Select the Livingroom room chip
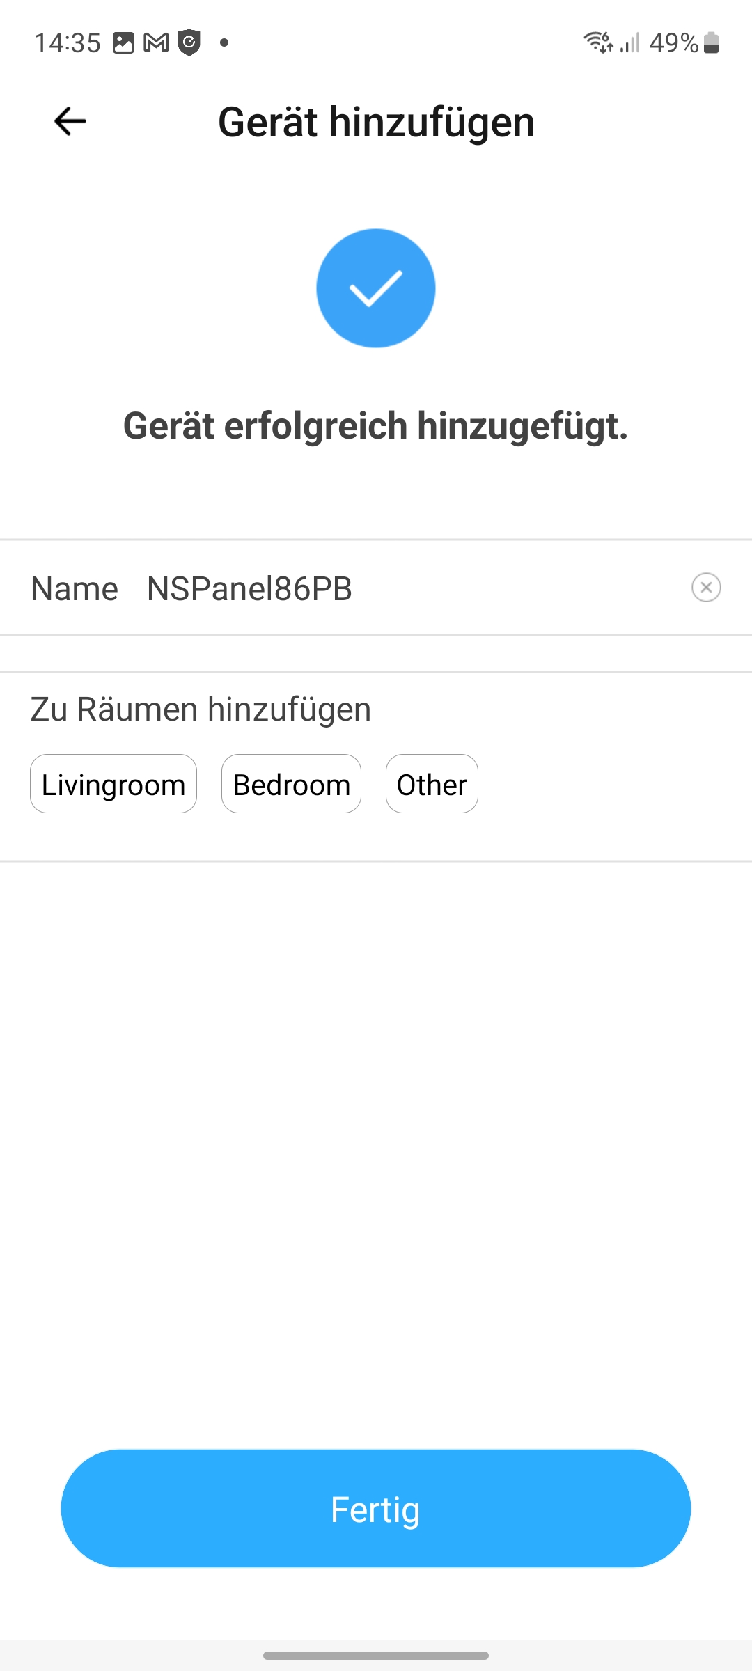Image resolution: width=752 pixels, height=1671 pixels. [x=113, y=784]
